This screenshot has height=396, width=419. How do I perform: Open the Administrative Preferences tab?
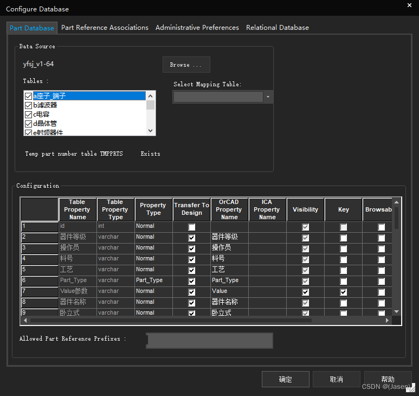(x=197, y=28)
